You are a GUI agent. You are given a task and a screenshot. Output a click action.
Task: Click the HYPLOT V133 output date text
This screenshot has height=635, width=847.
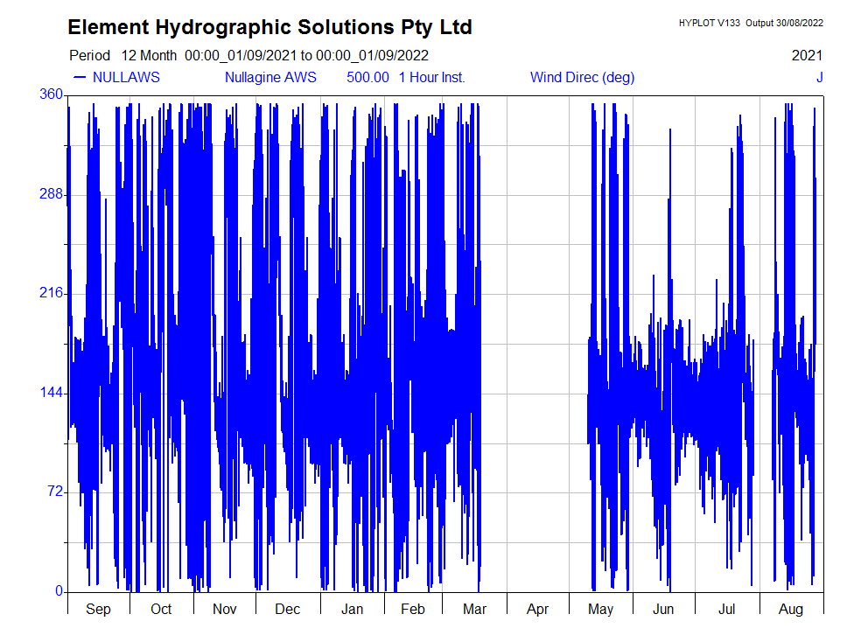click(750, 24)
